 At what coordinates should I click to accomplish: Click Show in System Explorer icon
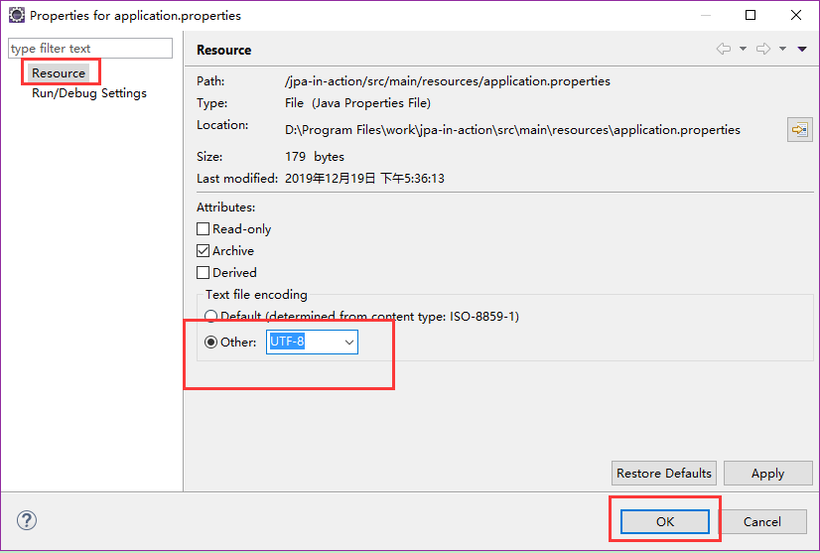[799, 129]
